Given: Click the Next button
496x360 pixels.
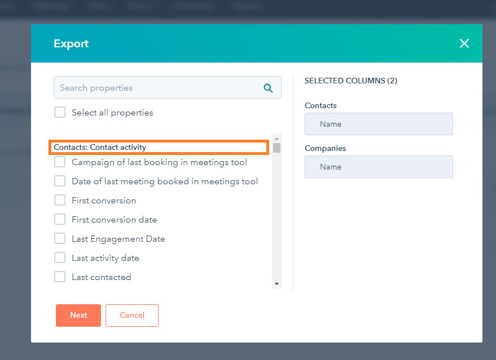Looking at the screenshot, I should [x=78, y=315].
